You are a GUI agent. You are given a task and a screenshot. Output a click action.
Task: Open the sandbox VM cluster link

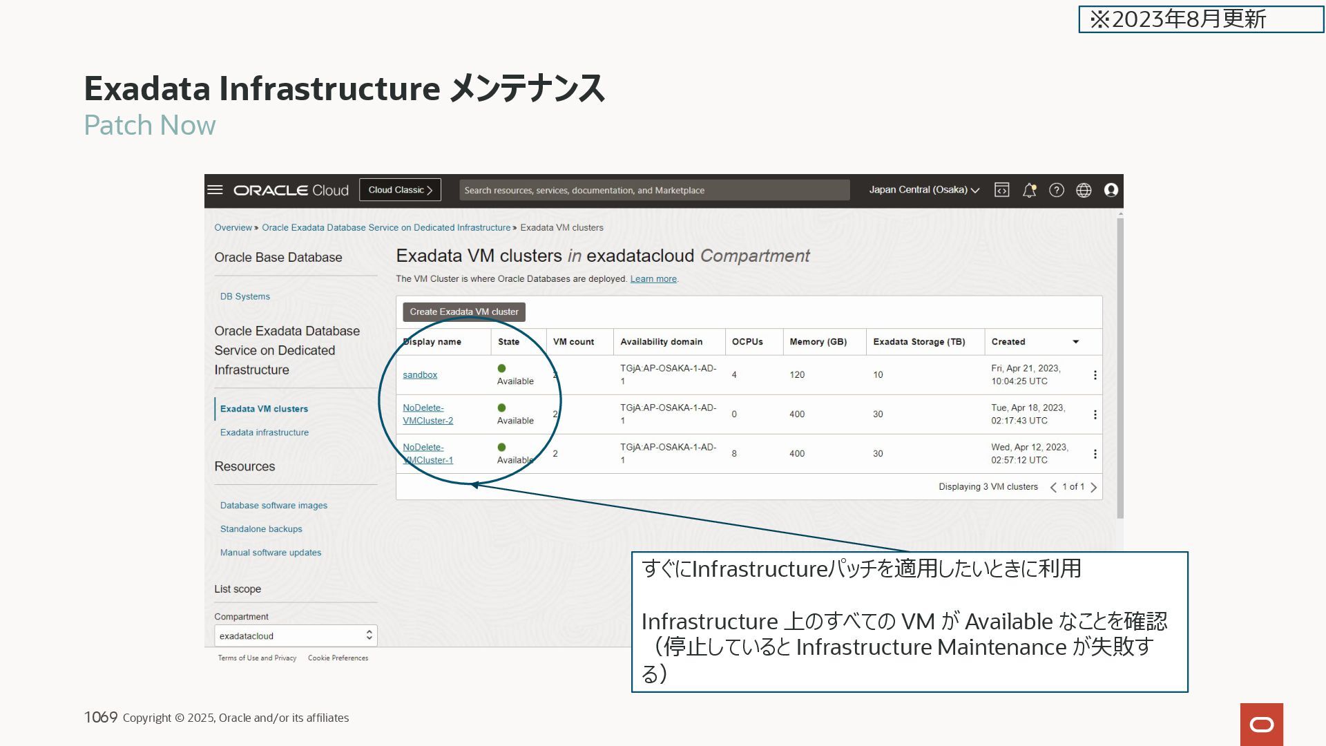coord(420,375)
